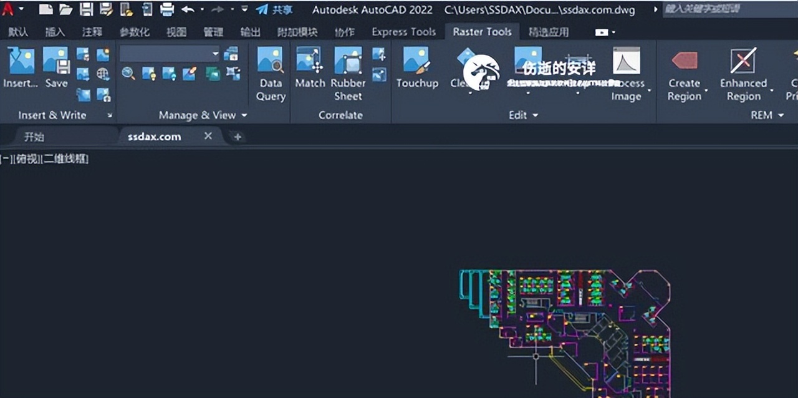798x398 pixels.
Task: Open the 视图 ribbon tab
Action: coord(176,32)
